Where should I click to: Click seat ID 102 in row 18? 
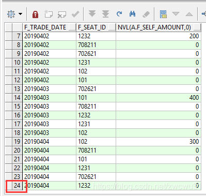point(83,133)
